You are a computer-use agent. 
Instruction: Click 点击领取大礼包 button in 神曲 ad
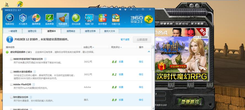[178, 67]
